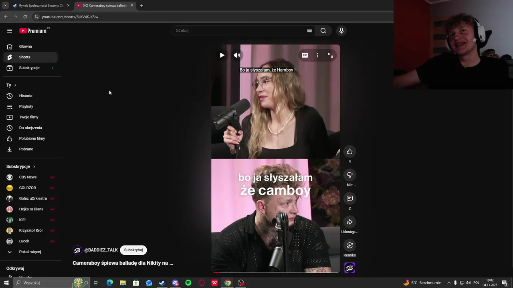513x288 pixels.
Task: Open Twoje filmy
Action: point(30,117)
